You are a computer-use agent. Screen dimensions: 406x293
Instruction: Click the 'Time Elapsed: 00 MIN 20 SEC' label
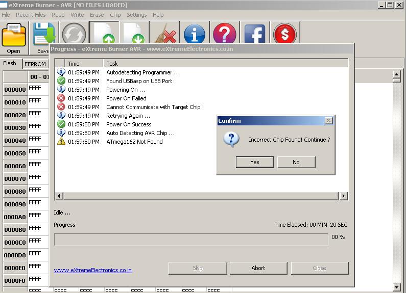[311, 225]
